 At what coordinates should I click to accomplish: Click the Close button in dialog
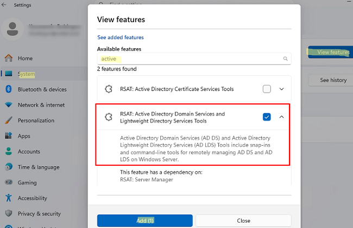244,220
